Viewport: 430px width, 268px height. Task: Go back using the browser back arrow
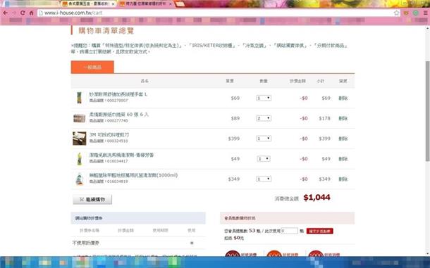click(5, 13)
